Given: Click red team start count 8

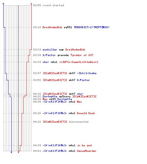Looking at the screenshot, I should [x=31, y=4].
